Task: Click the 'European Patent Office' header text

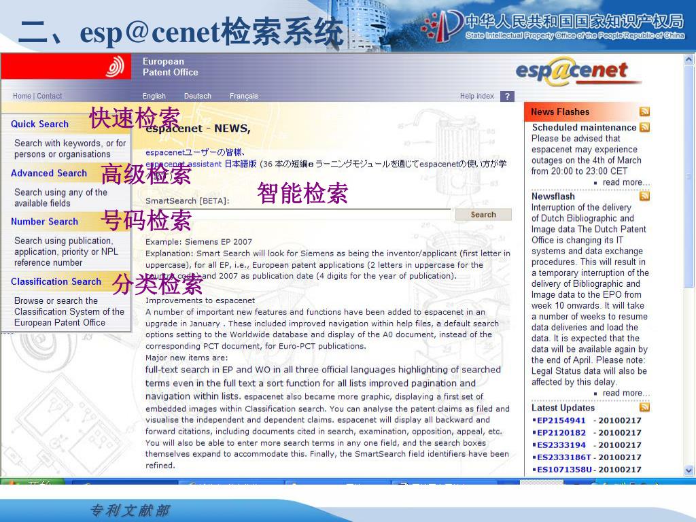Action: point(171,67)
